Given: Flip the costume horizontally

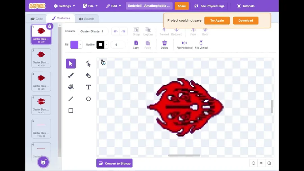Looking at the screenshot, I should [184, 45].
